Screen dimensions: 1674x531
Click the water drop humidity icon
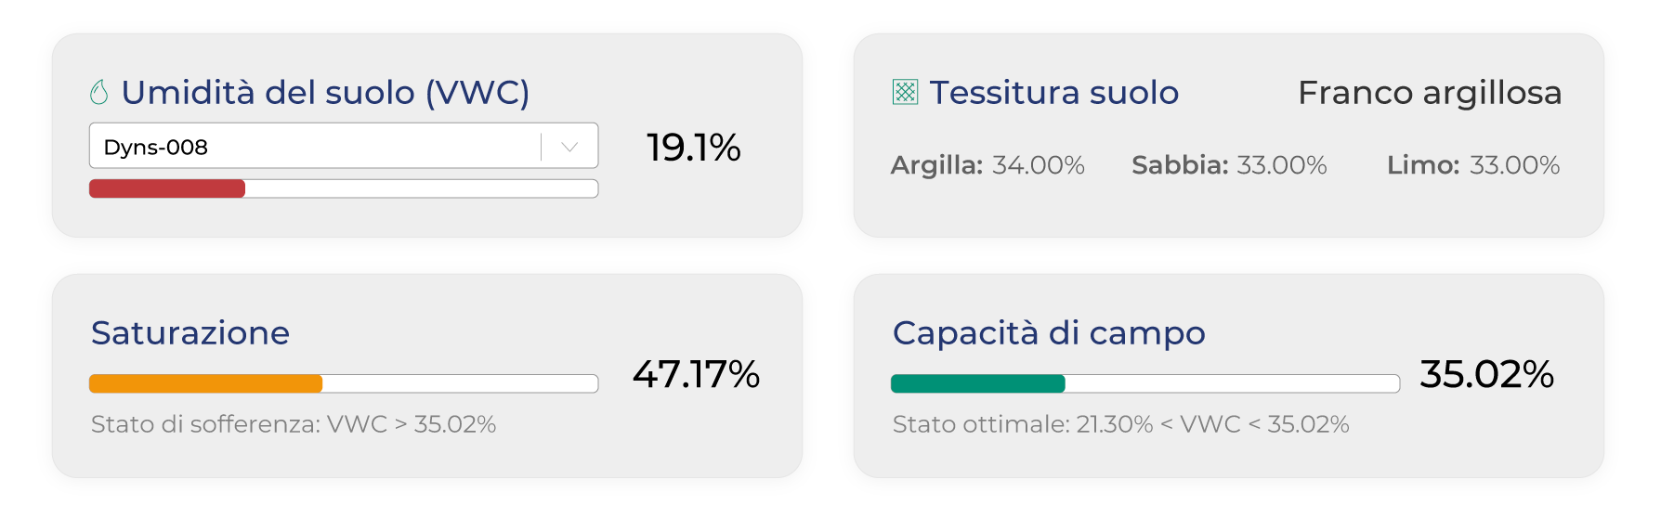(x=99, y=92)
